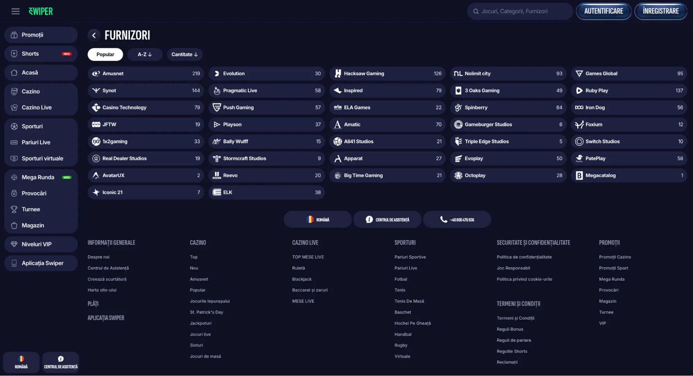Click the Amusnet provider eye icon

[x=96, y=74]
